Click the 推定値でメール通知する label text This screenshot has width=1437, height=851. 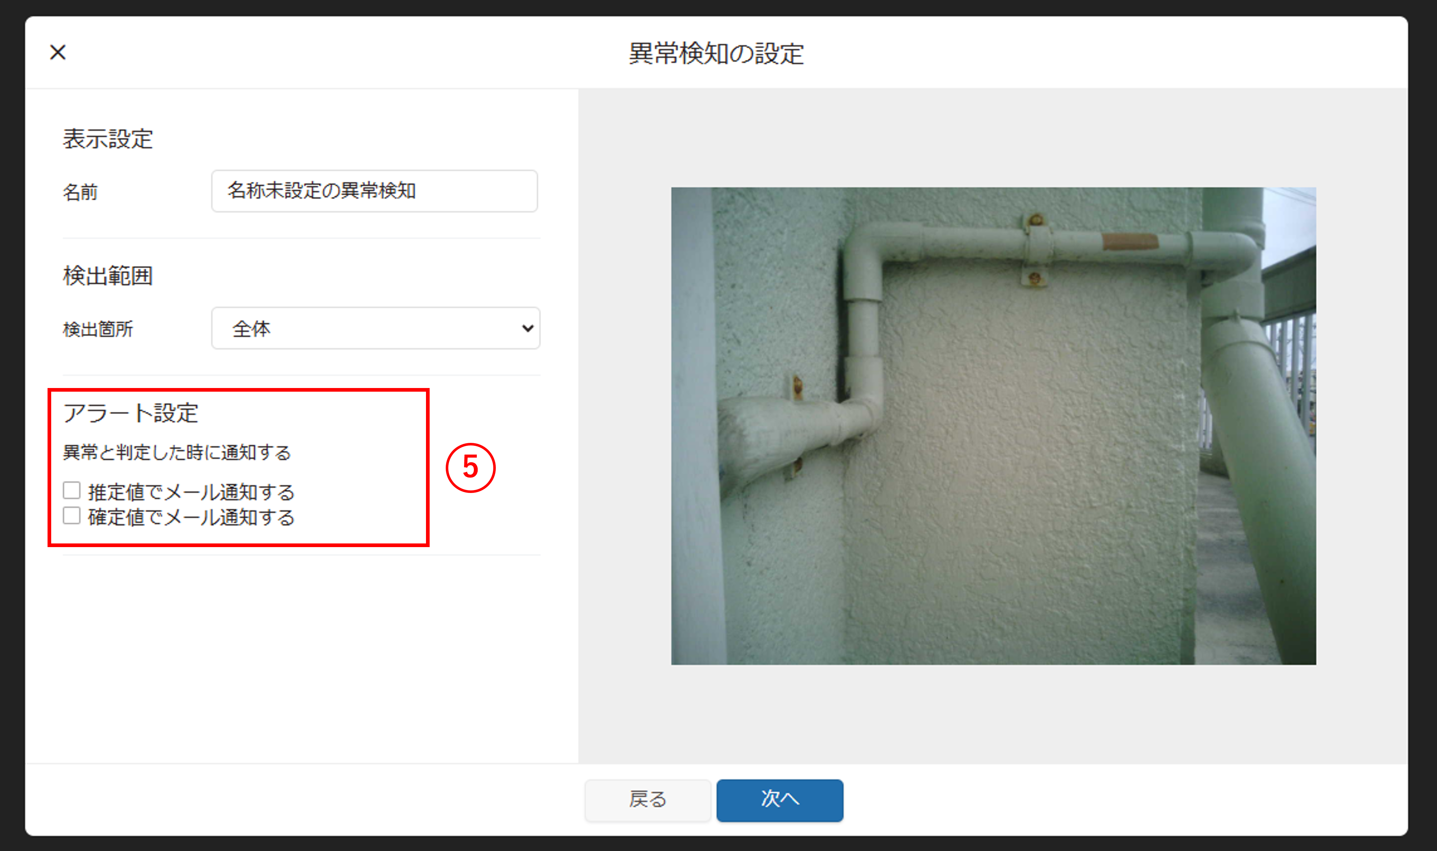click(191, 492)
